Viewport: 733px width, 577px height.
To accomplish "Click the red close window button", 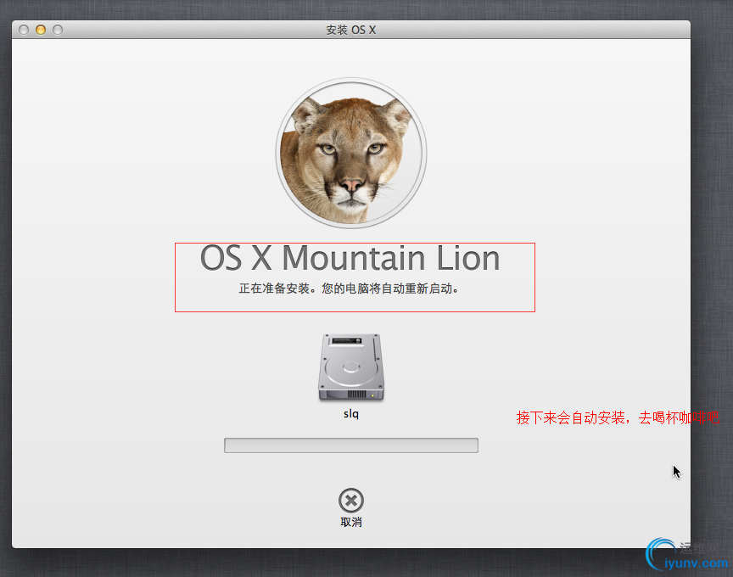I will (24, 30).
